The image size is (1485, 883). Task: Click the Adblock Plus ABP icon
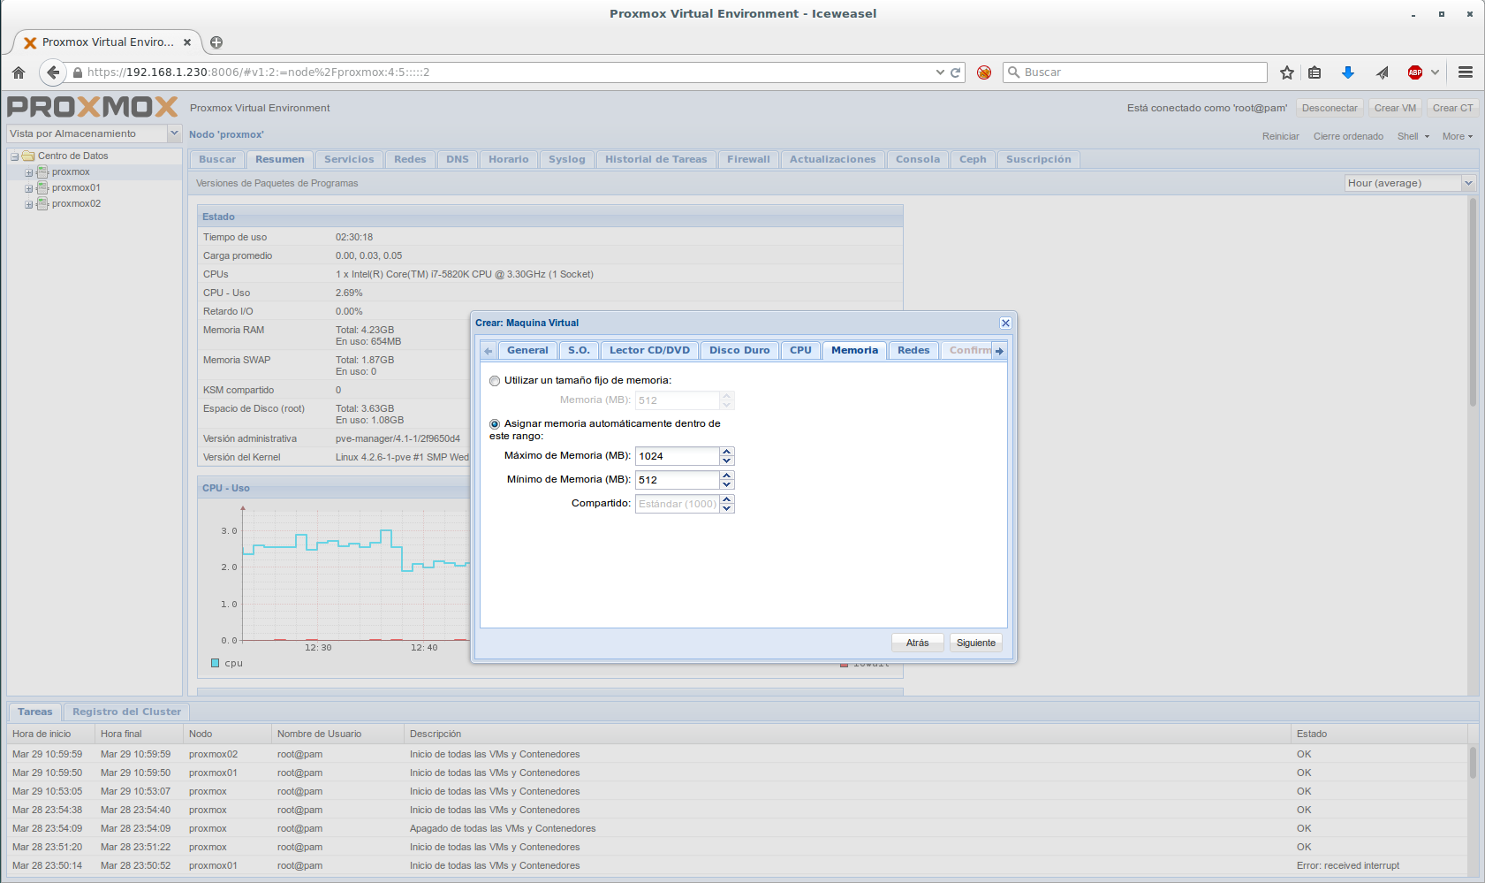(x=1415, y=72)
